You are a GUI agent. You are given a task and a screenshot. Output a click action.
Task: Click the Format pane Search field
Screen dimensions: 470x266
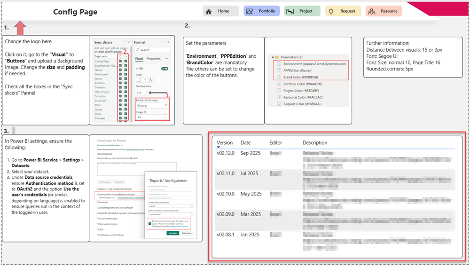[152, 50]
